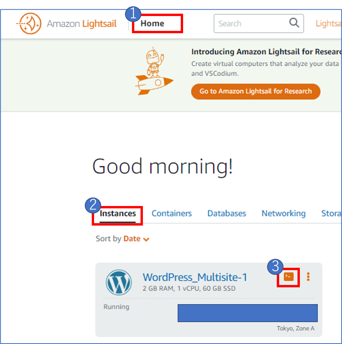Open the browser SSH terminal for WordPress_Multisite-1
Screen dimensions: 342x344
click(x=289, y=277)
